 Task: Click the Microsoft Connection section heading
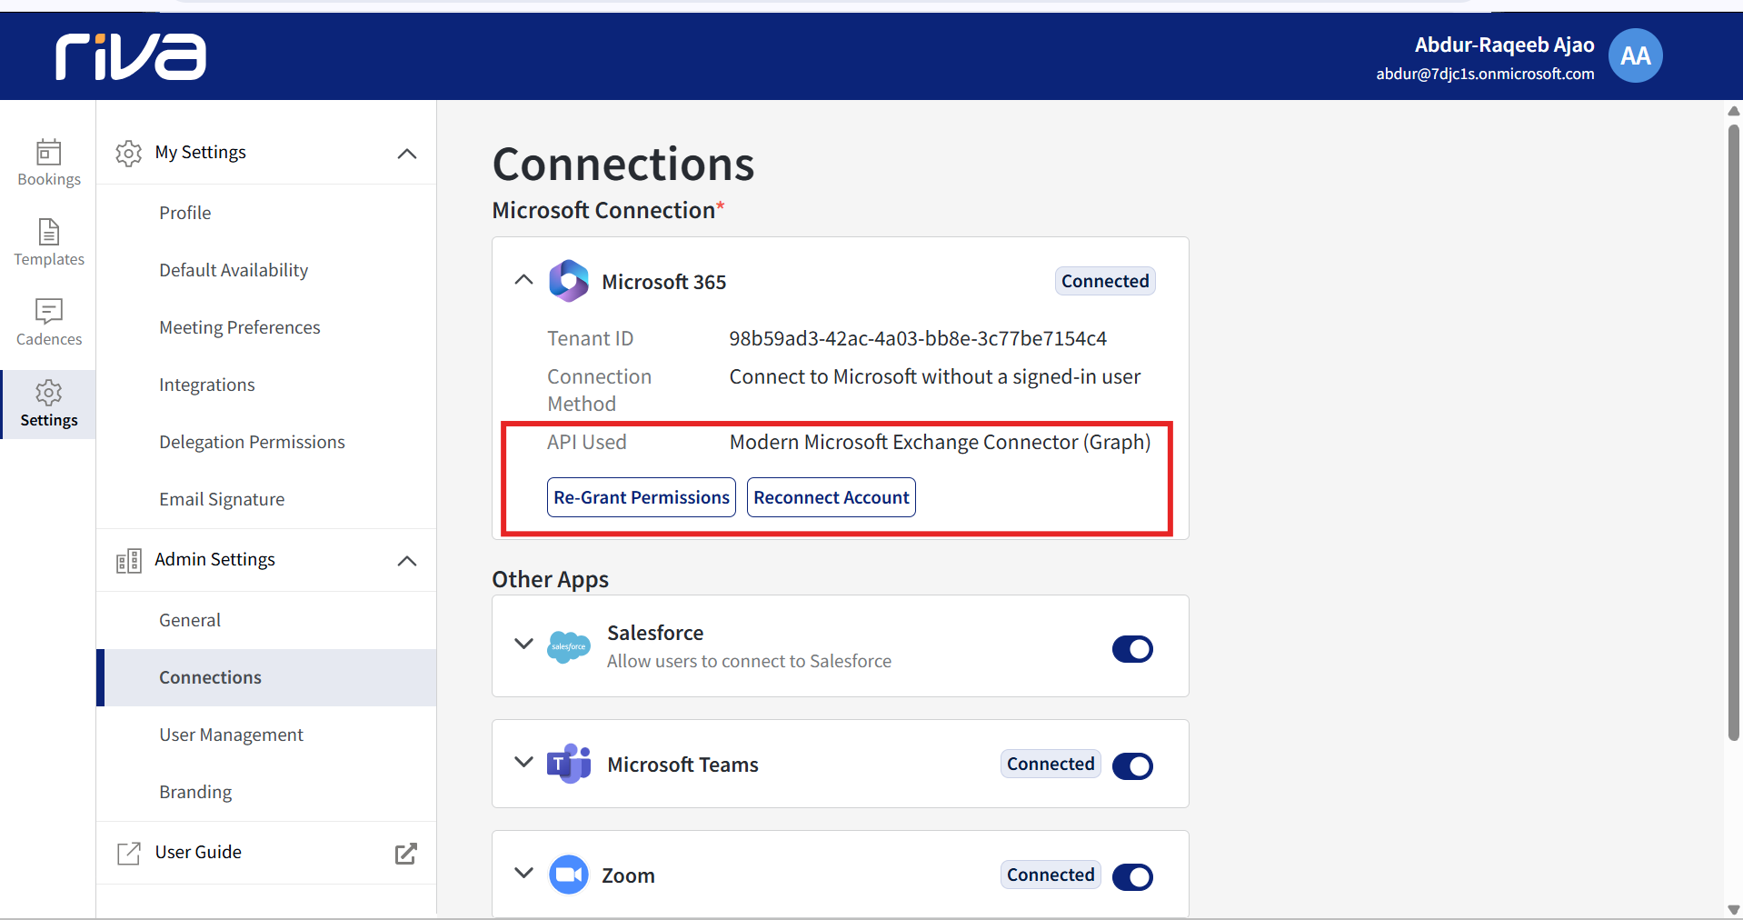[608, 210]
